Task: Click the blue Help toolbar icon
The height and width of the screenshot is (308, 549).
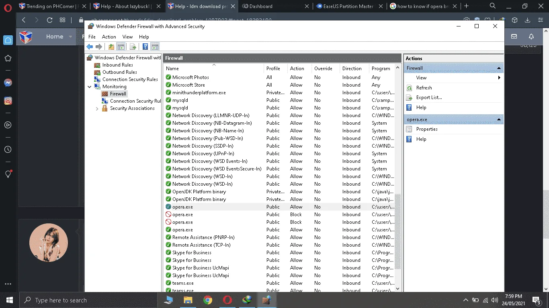Action: [x=145, y=47]
